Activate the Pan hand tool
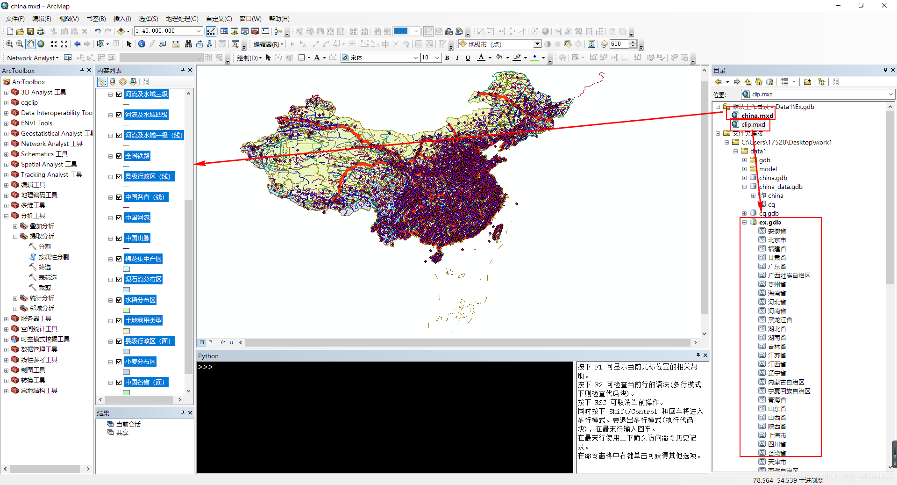 (30, 44)
